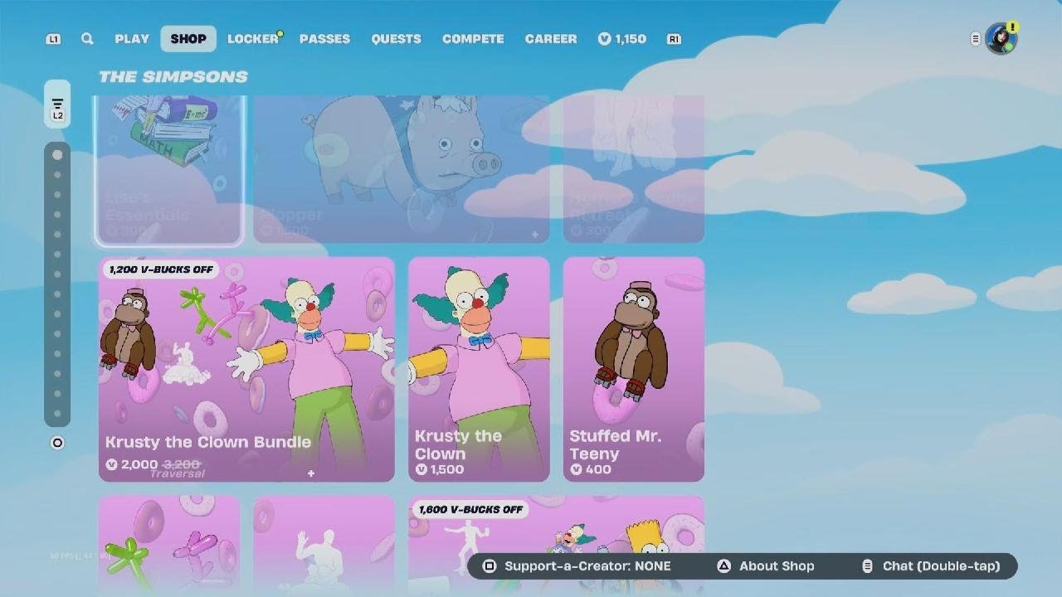
Task: Open the LOCKER tab
Action: point(253,39)
